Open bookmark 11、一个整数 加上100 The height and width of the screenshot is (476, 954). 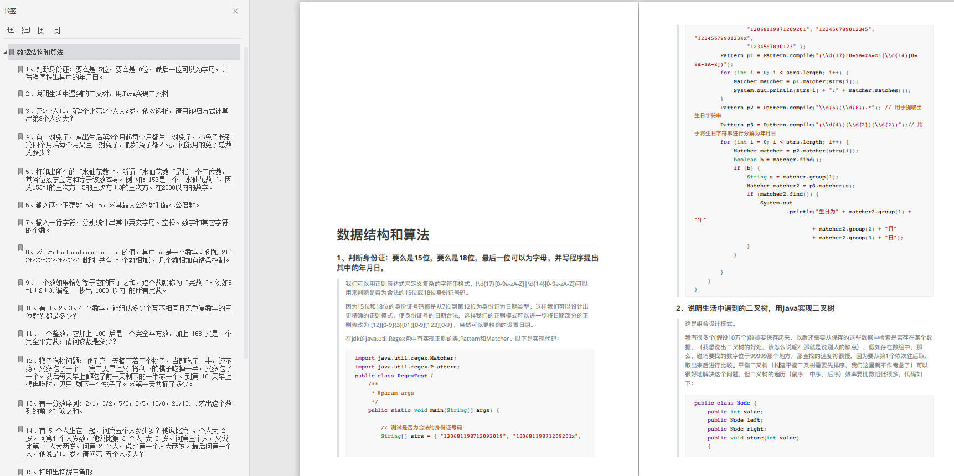pyautogui.click(x=128, y=337)
